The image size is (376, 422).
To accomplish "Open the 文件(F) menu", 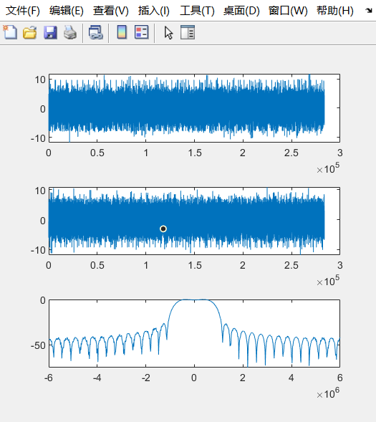I will 23,11.
